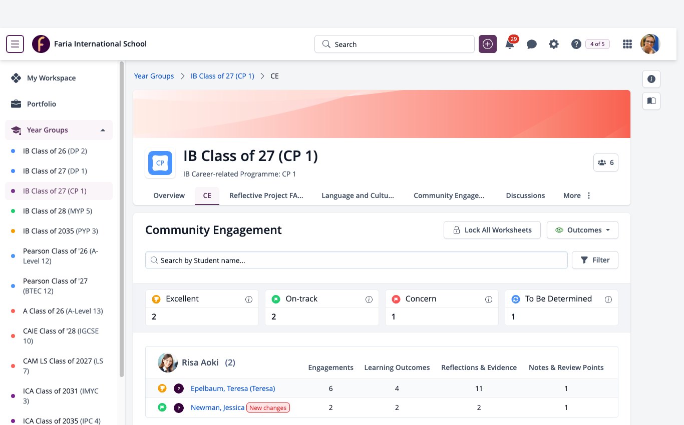
Task: Click the info icon in right sidebar
Action: [x=651, y=79]
